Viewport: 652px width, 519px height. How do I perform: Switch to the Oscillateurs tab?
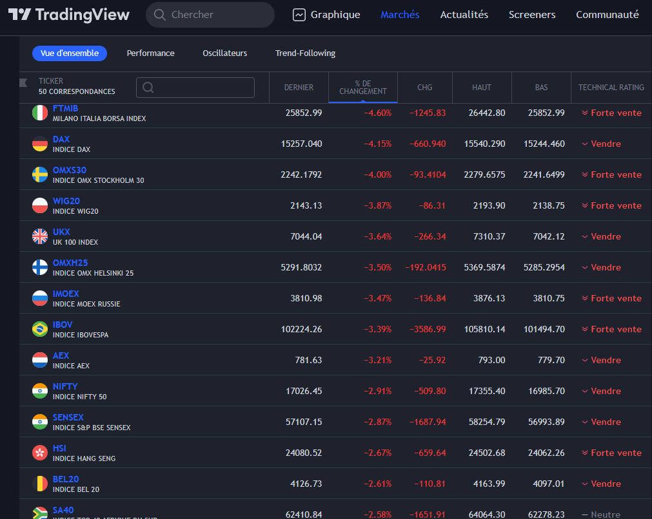coord(225,53)
